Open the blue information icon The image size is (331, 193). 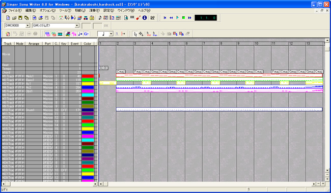click(145, 18)
